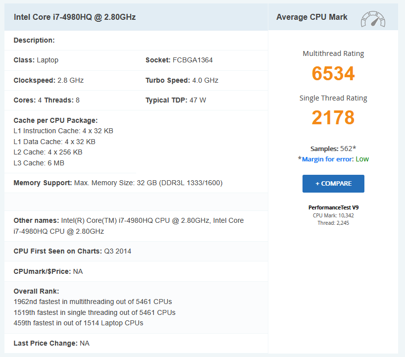Click the Typical TDP: 47 W entry

(x=176, y=100)
